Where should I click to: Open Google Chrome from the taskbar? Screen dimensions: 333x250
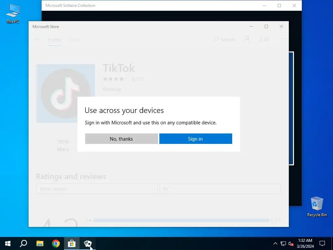(56, 243)
